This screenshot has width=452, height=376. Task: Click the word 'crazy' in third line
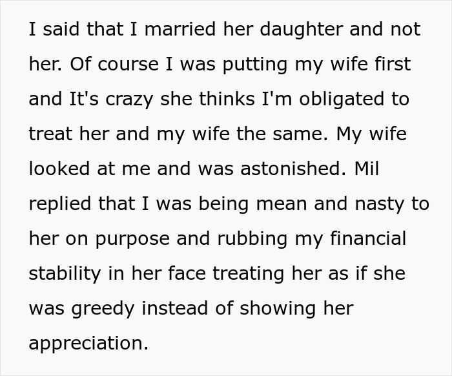pyautogui.click(x=129, y=100)
